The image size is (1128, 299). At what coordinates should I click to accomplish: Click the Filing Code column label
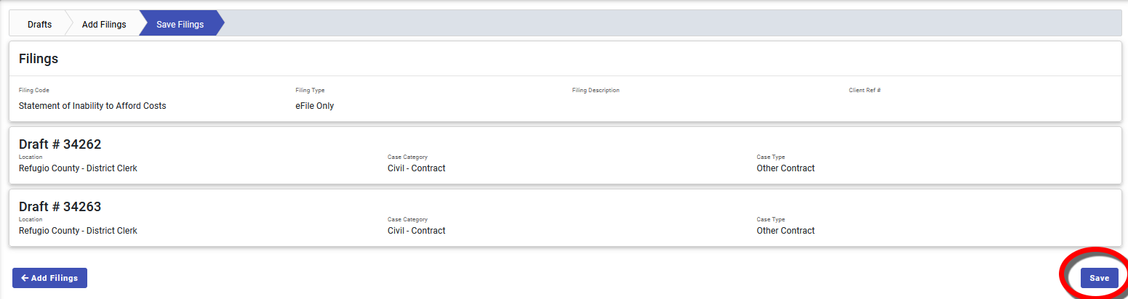point(34,91)
